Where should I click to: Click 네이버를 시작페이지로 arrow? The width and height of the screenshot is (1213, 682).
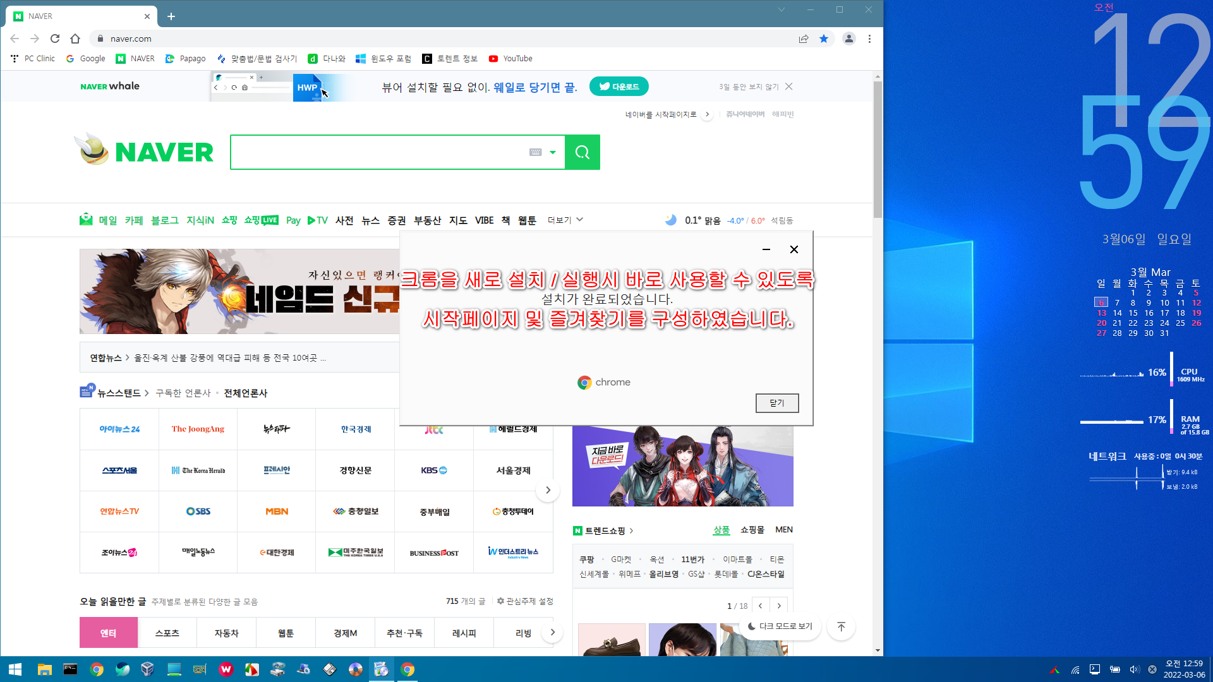(x=708, y=114)
